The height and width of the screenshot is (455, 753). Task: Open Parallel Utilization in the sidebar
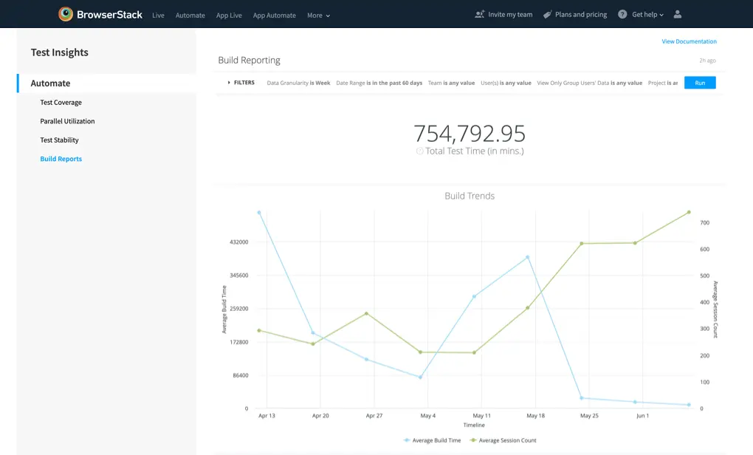point(67,121)
